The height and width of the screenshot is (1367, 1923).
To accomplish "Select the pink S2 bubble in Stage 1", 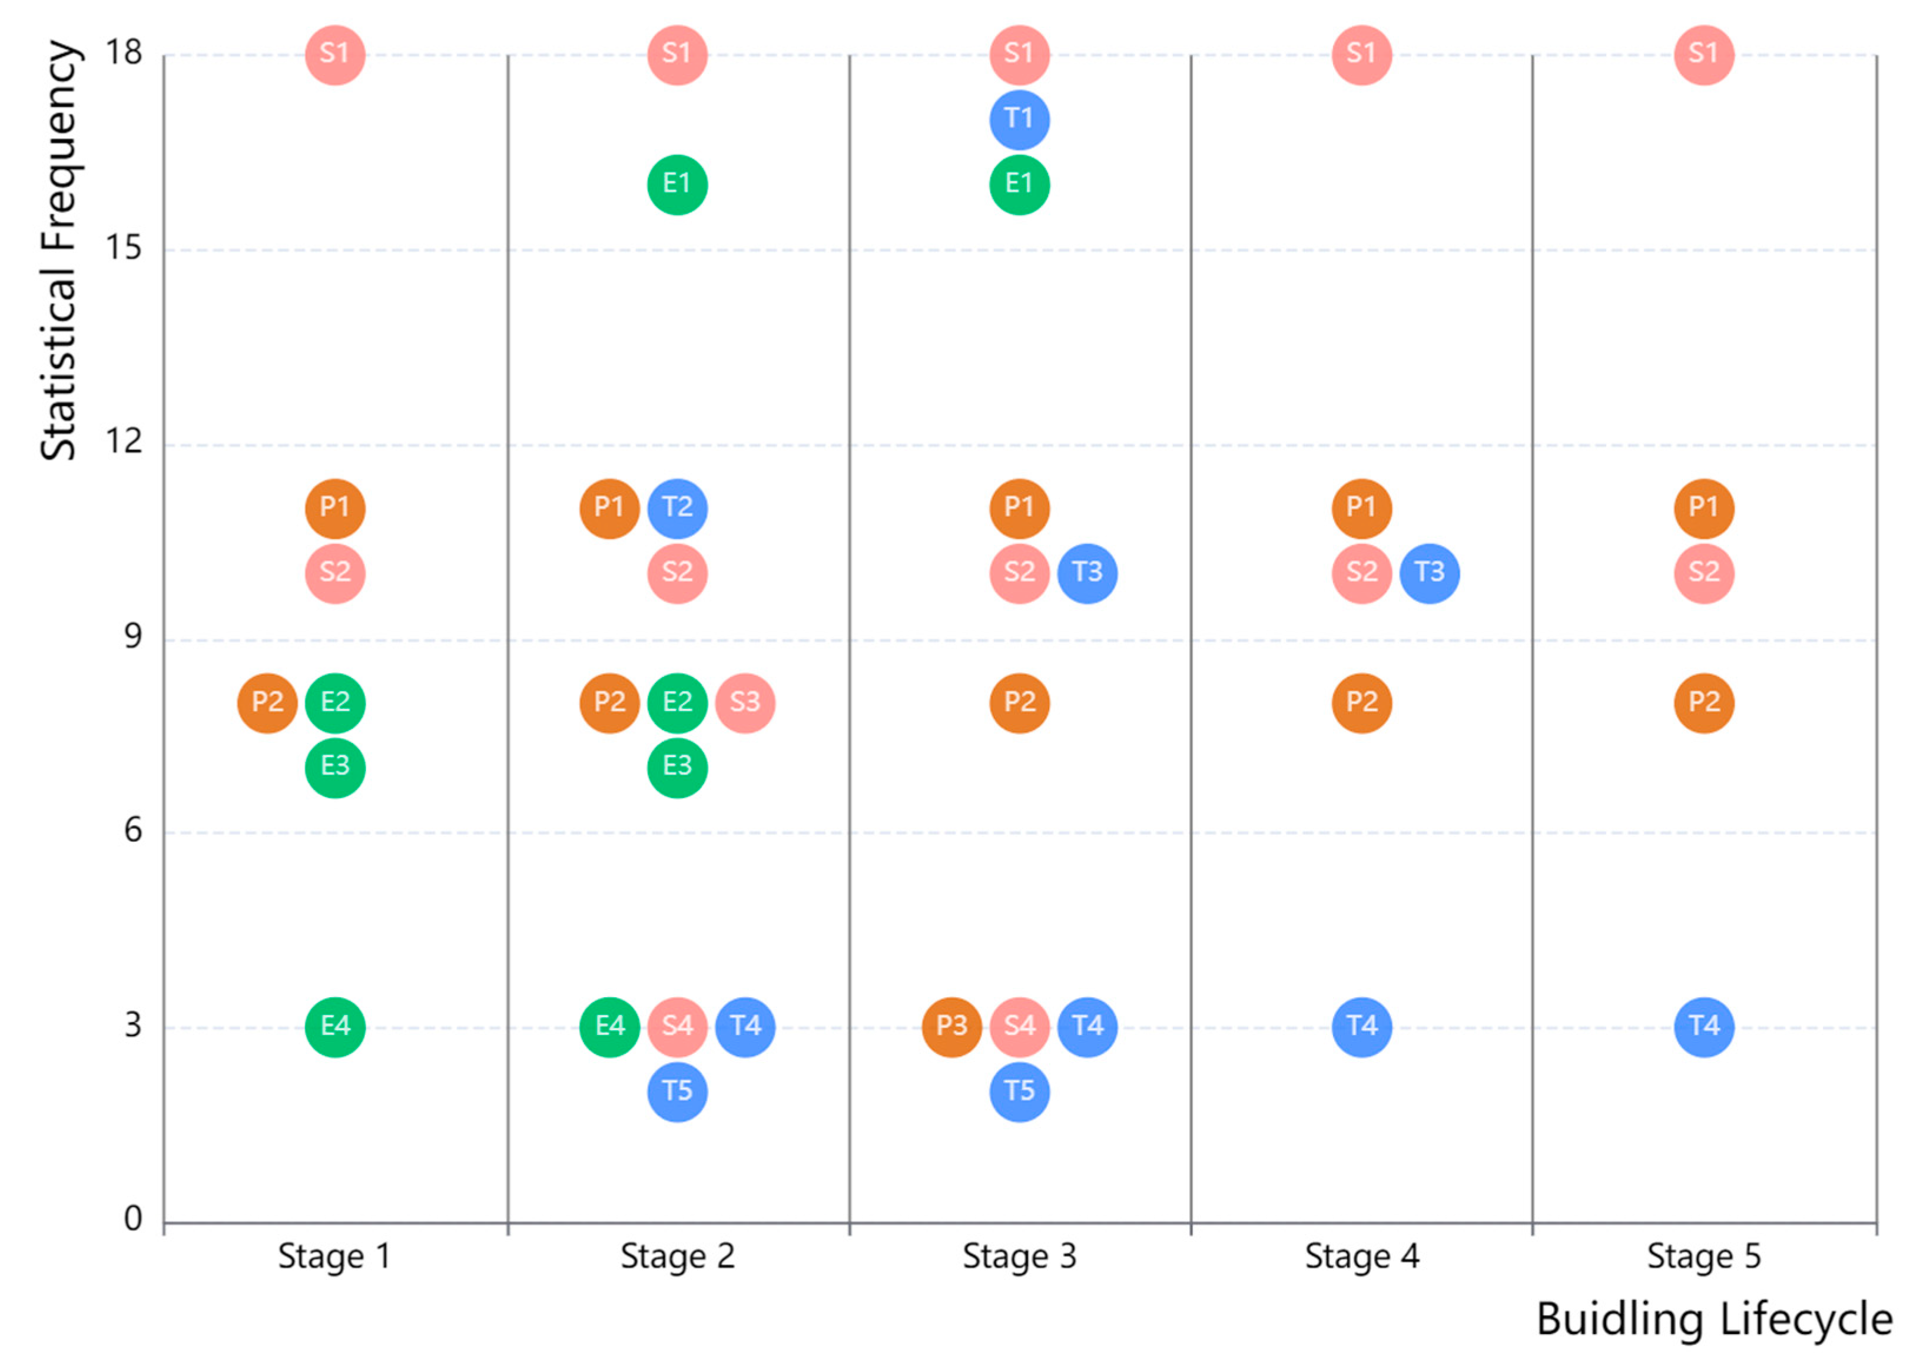I will (x=335, y=573).
